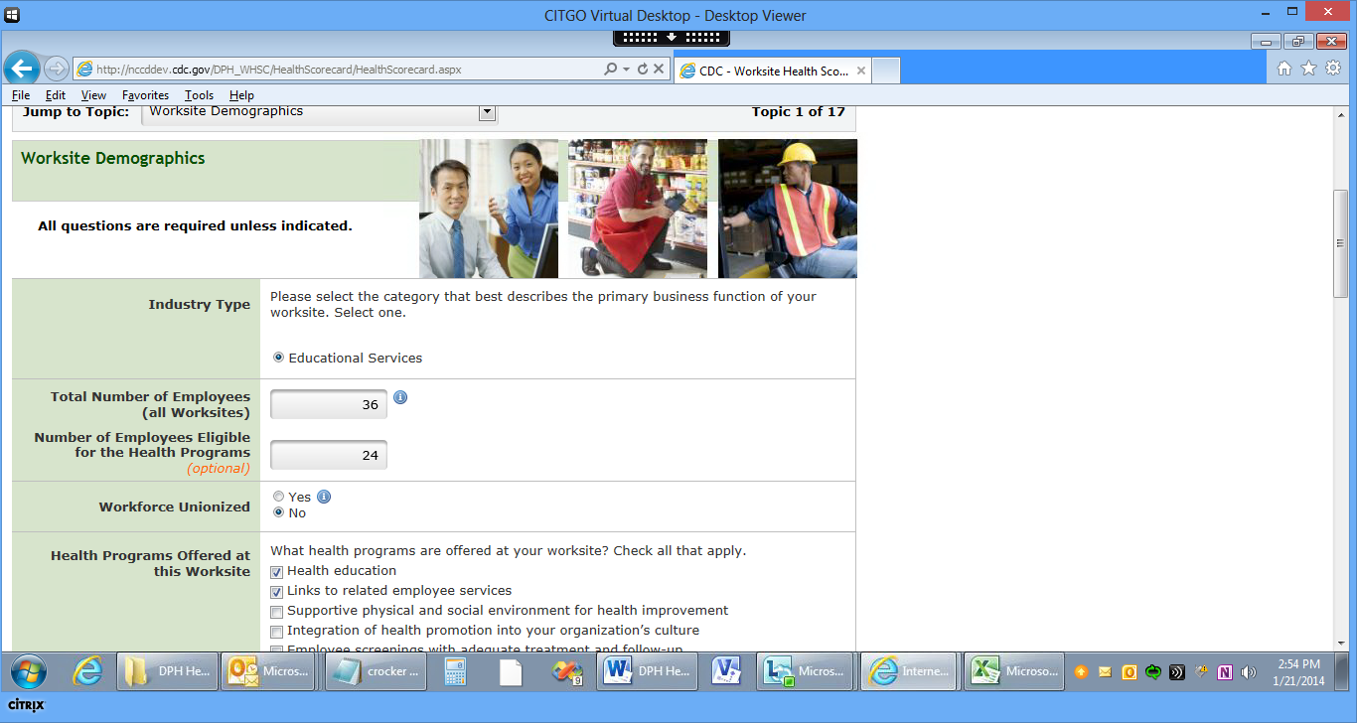Open the Favorites menu

click(x=146, y=95)
